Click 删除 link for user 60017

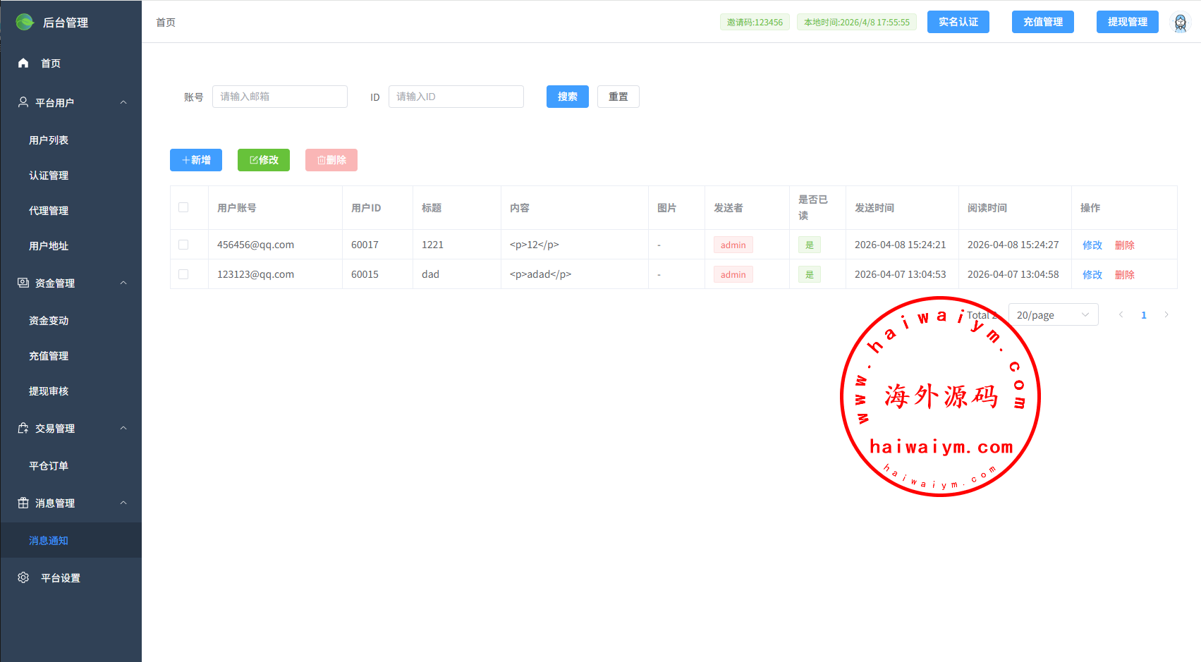1124,245
